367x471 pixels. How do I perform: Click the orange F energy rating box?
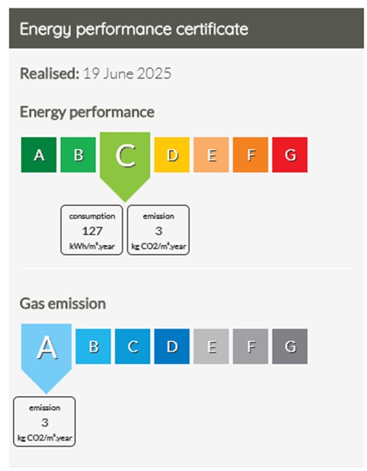click(251, 154)
